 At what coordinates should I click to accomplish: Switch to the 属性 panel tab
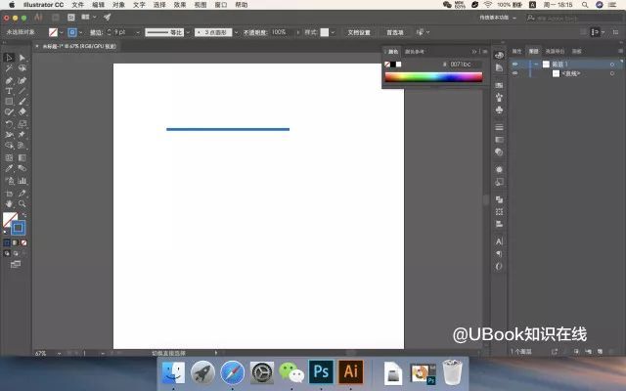pos(516,51)
